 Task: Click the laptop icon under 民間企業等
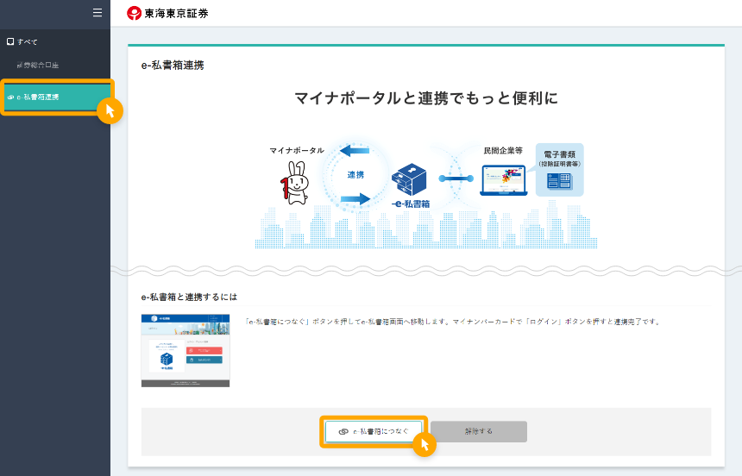[x=504, y=180]
